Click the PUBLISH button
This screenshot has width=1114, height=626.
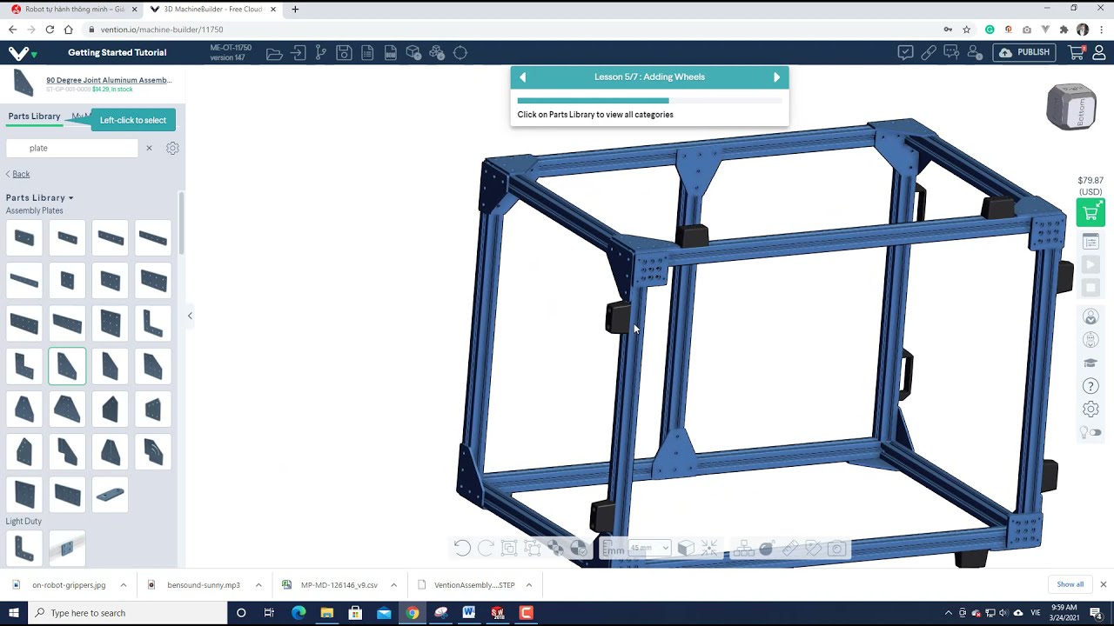pos(1025,52)
